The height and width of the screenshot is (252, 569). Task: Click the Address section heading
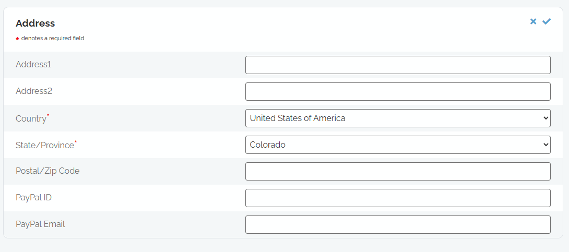pos(35,23)
